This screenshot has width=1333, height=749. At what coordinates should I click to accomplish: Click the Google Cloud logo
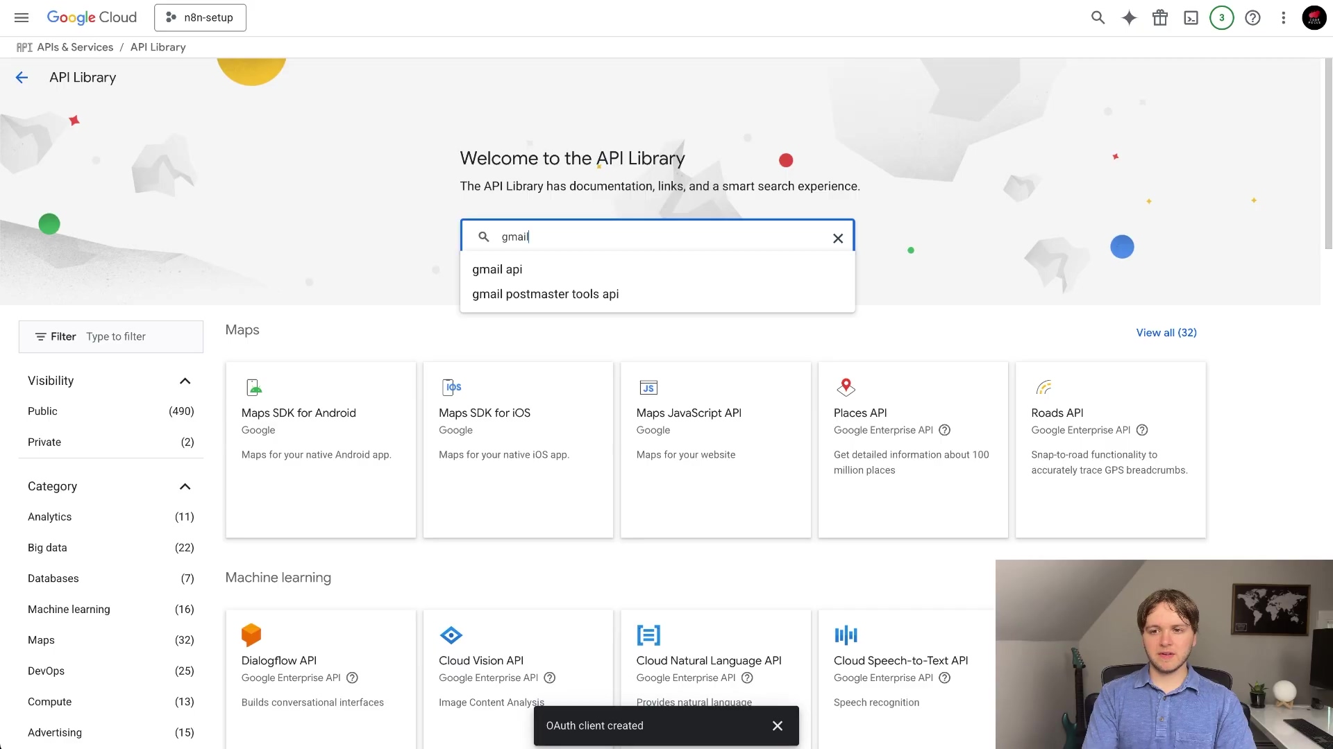(x=92, y=17)
